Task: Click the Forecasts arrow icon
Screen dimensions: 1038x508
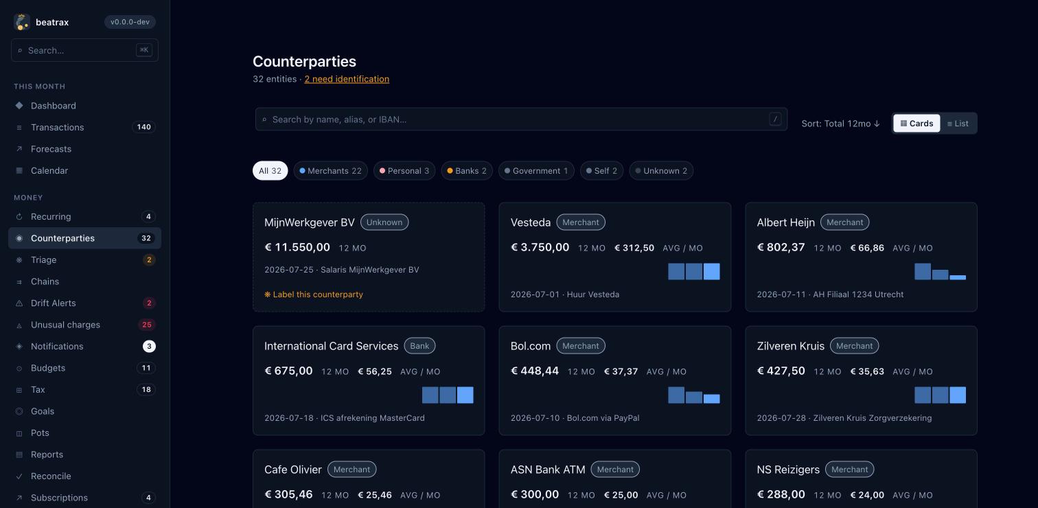Action: click(x=19, y=149)
